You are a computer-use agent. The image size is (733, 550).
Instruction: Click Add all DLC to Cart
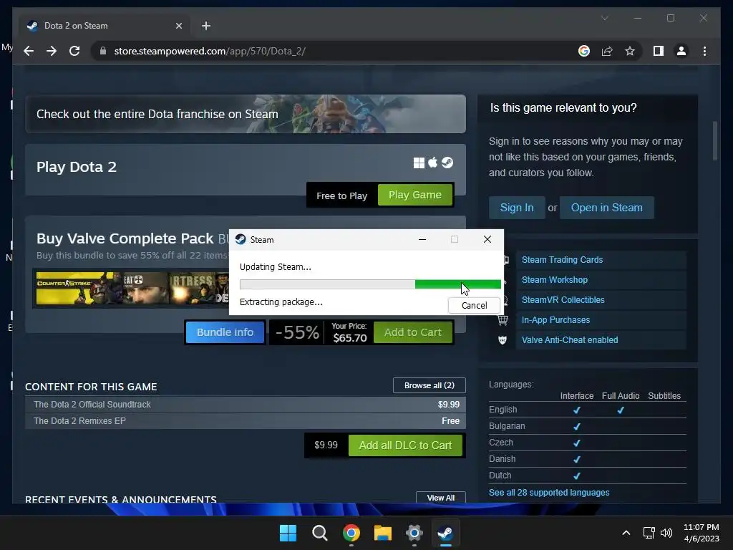(x=405, y=445)
